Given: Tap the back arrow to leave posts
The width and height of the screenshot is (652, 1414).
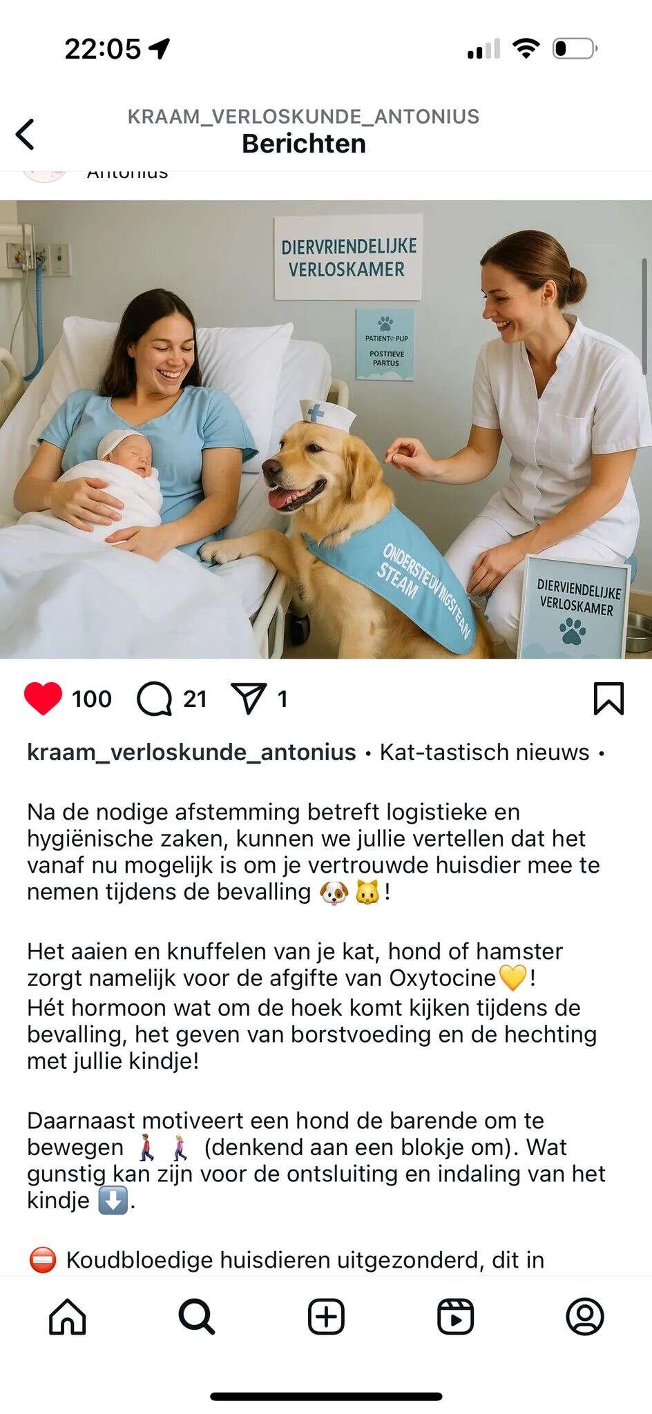Looking at the screenshot, I should pos(25,134).
